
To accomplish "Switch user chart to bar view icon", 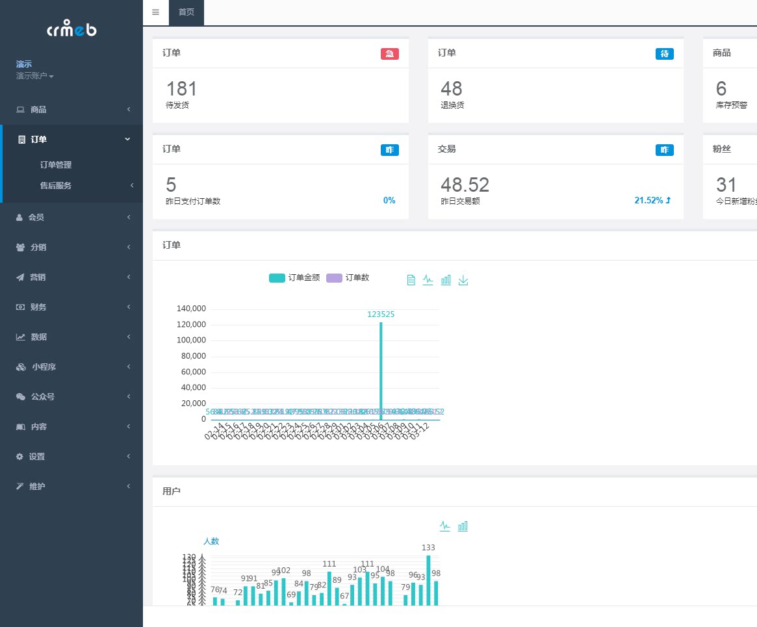I will tap(463, 526).
